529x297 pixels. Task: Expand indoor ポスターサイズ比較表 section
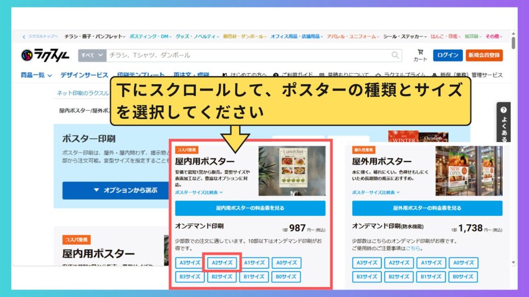(x=199, y=192)
